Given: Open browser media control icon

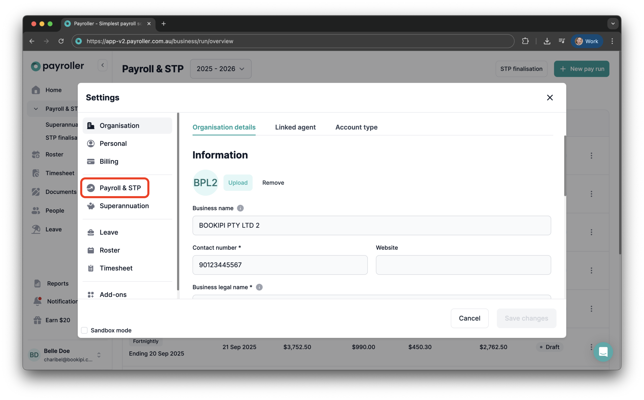Looking at the screenshot, I should (562, 41).
